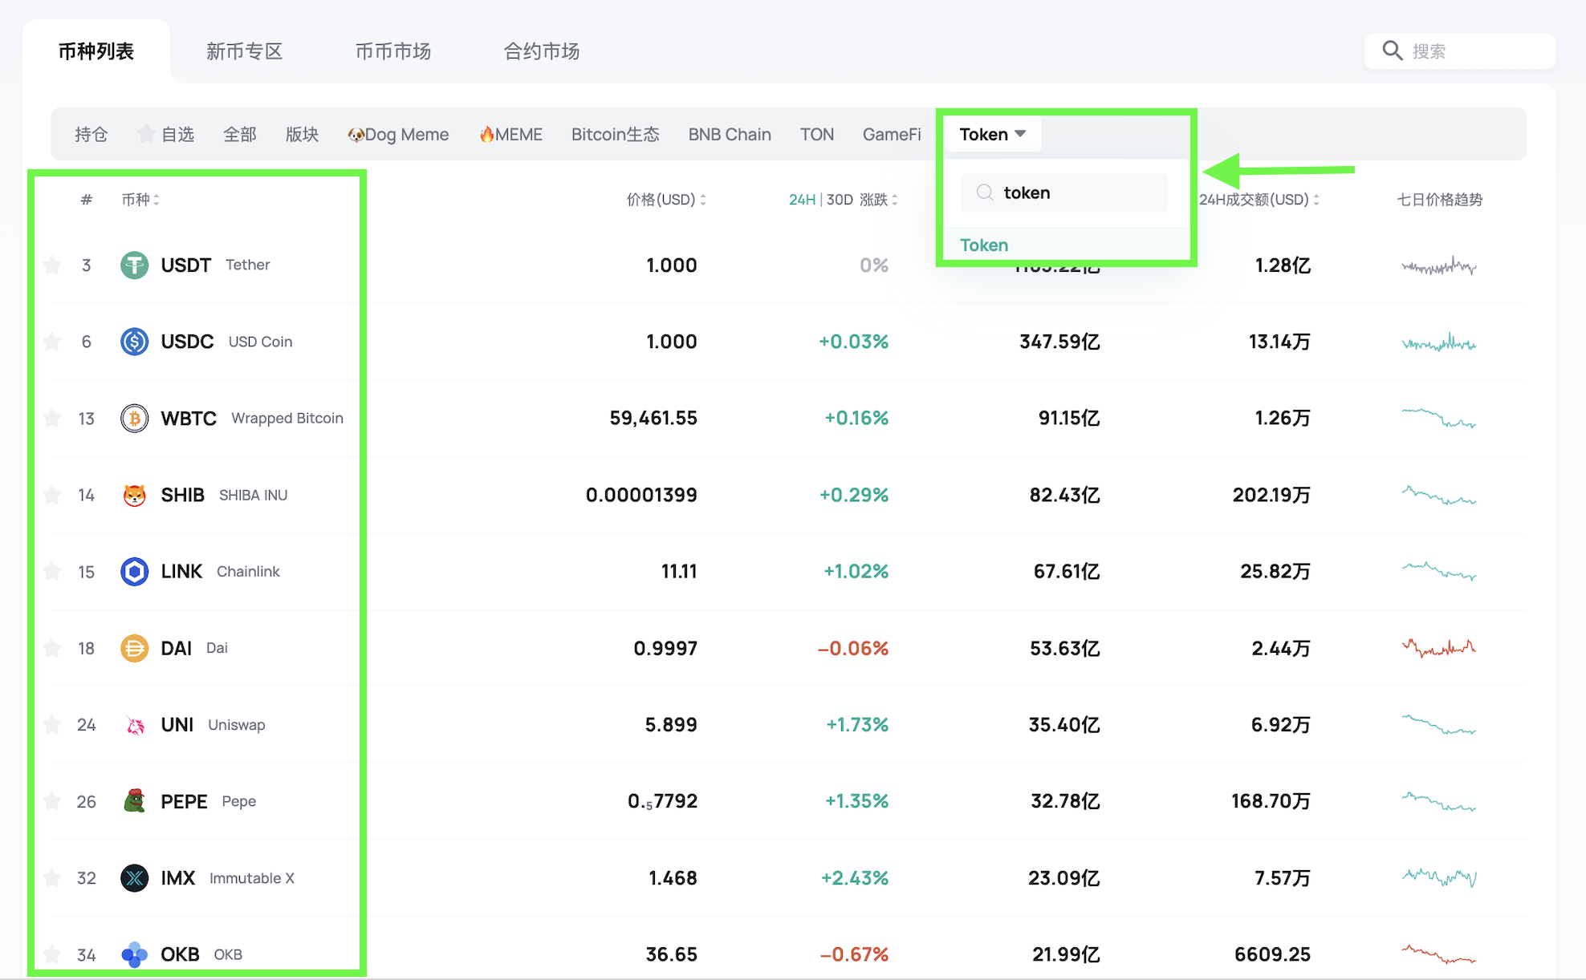Click the magnifier icon in token filter box

coord(985,192)
